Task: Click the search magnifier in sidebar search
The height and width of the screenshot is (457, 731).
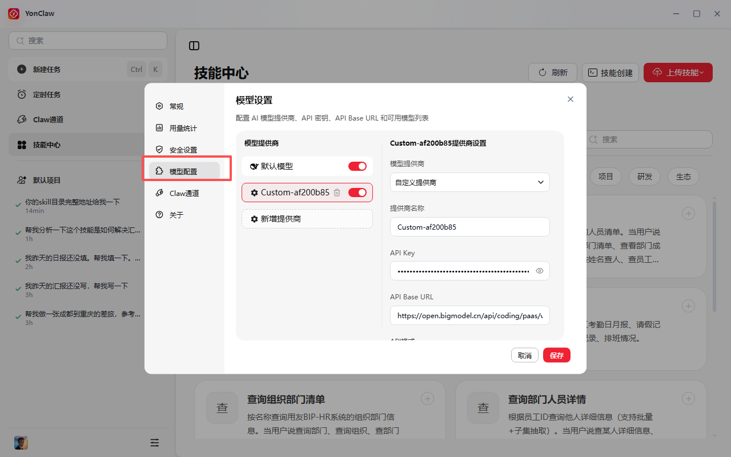Action: [21, 41]
